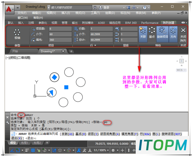Select the blue diamond grip in circle
Screen dimensions: 193x157
pyautogui.click(x=55, y=77)
